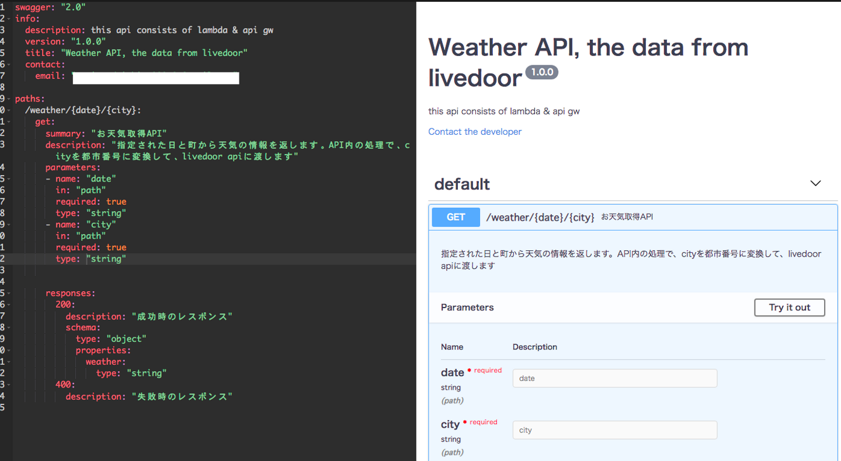Fold the 400 response block in the gutter

(9, 385)
